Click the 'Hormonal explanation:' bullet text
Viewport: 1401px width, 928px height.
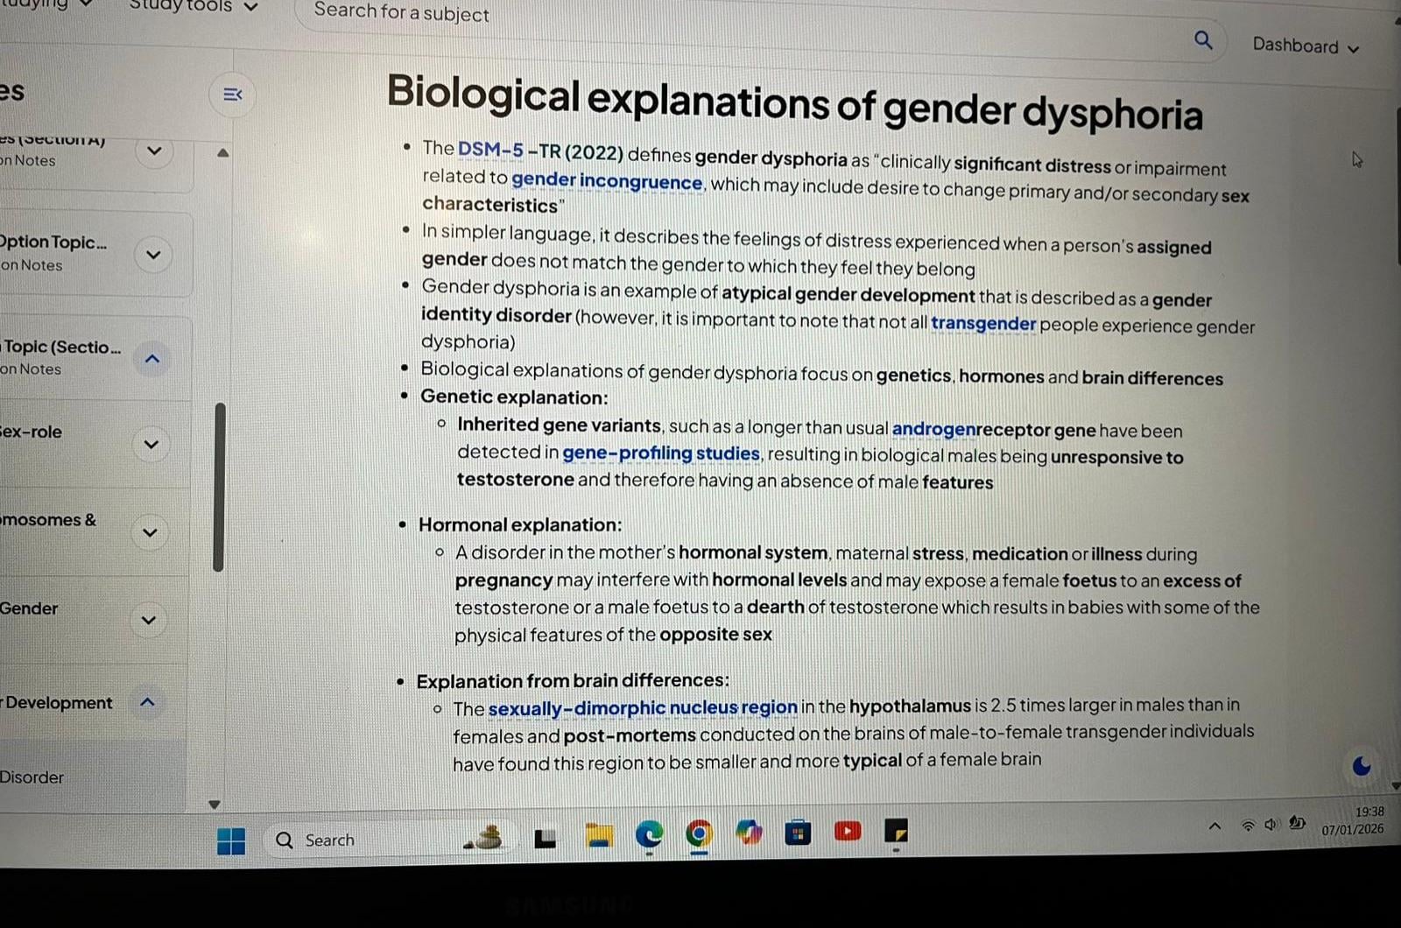520,524
